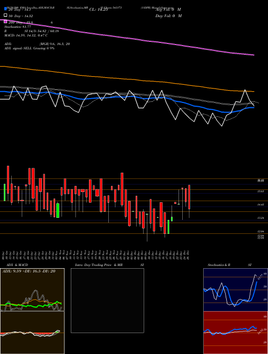Click the 15.65 price axis label
The width and height of the screenshot is (268, 354).
coord(260,191)
